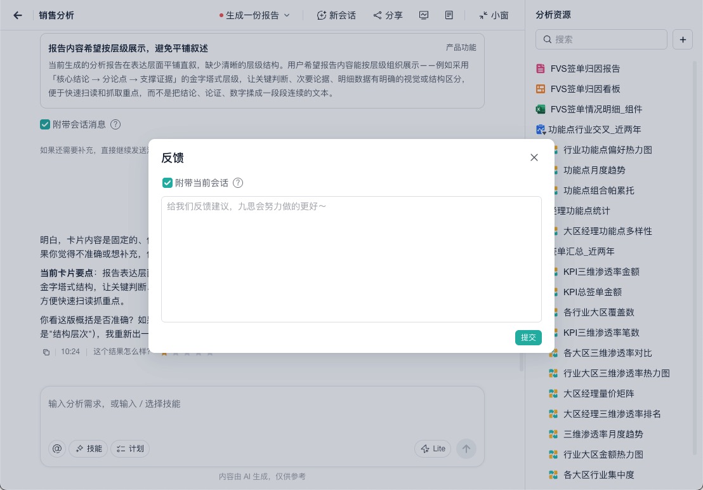Image resolution: width=703 pixels, height=490 pixels.
Task: Open the 生成一份报告 title dropdown
Action: (254, 15)
